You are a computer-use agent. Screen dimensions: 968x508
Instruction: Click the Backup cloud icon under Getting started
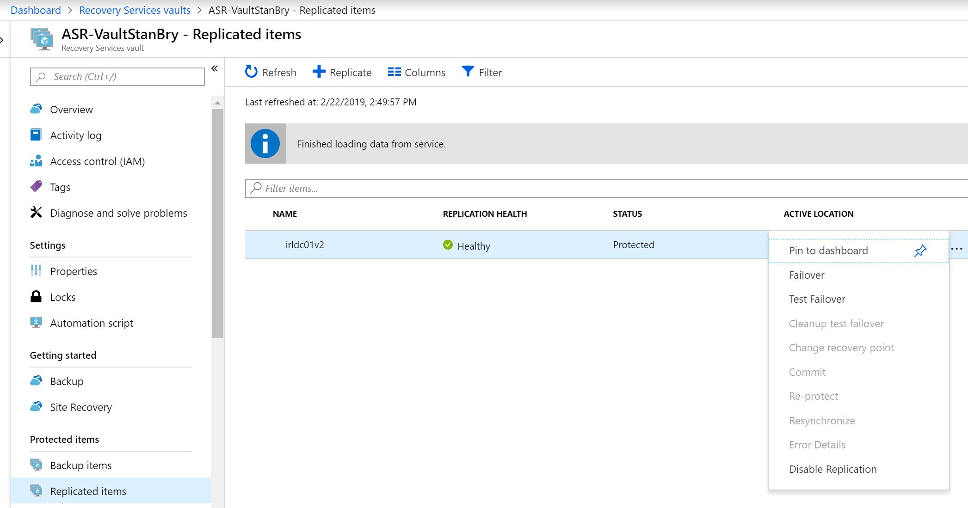(36, 380)
